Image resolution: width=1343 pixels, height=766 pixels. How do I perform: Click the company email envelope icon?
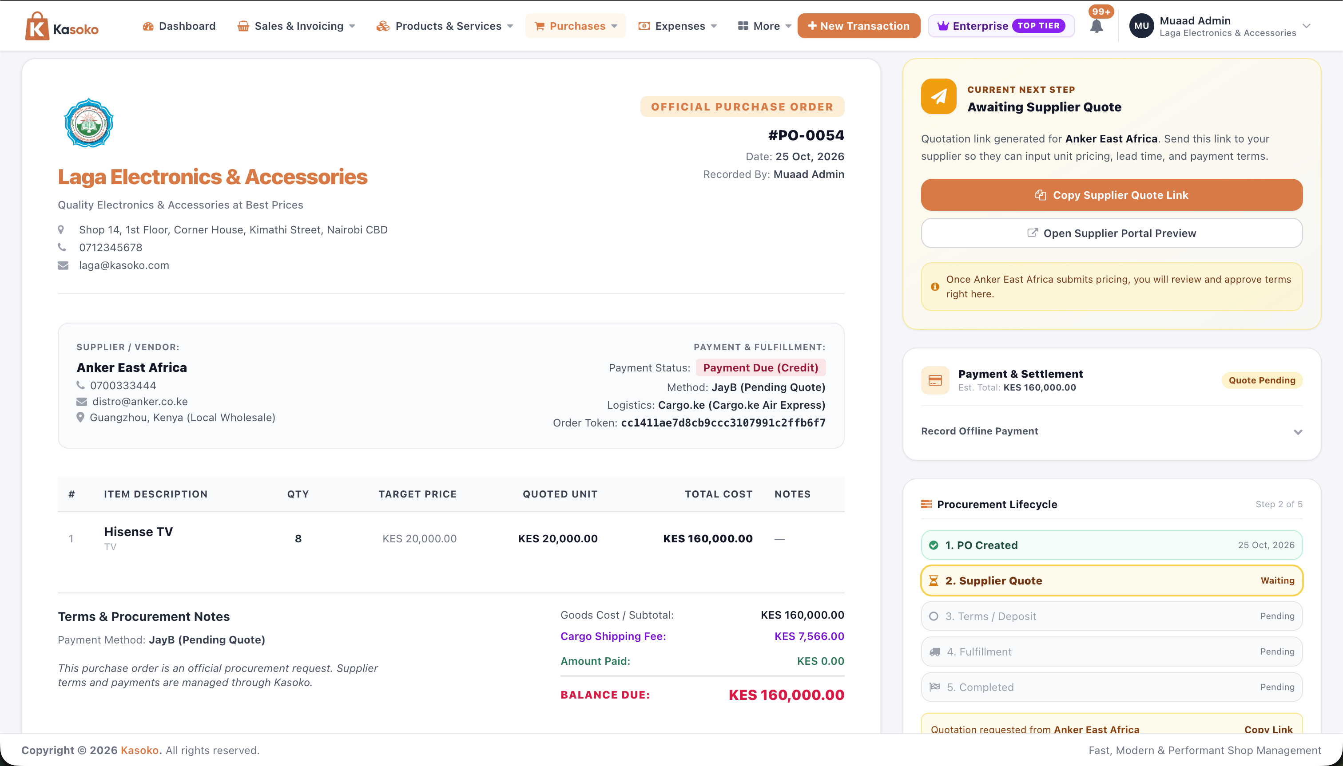tap(63, 265)
